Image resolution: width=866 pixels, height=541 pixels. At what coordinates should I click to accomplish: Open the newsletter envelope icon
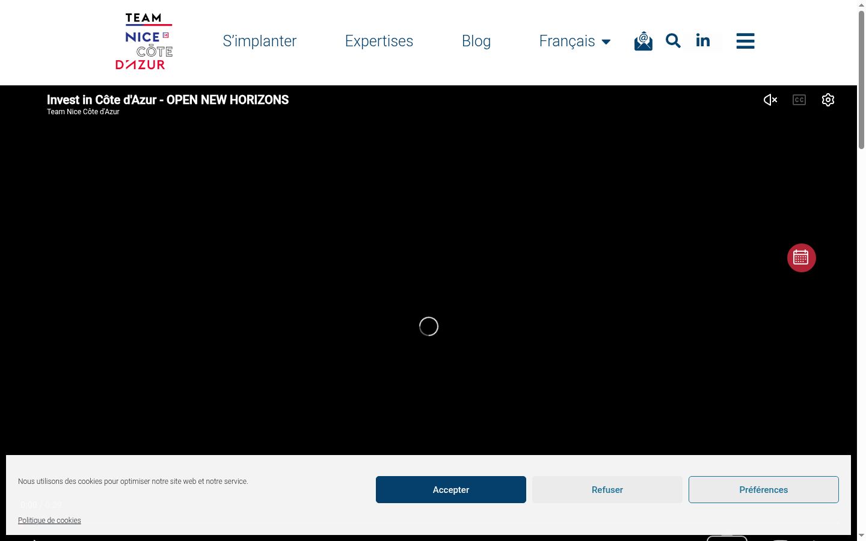643,41
